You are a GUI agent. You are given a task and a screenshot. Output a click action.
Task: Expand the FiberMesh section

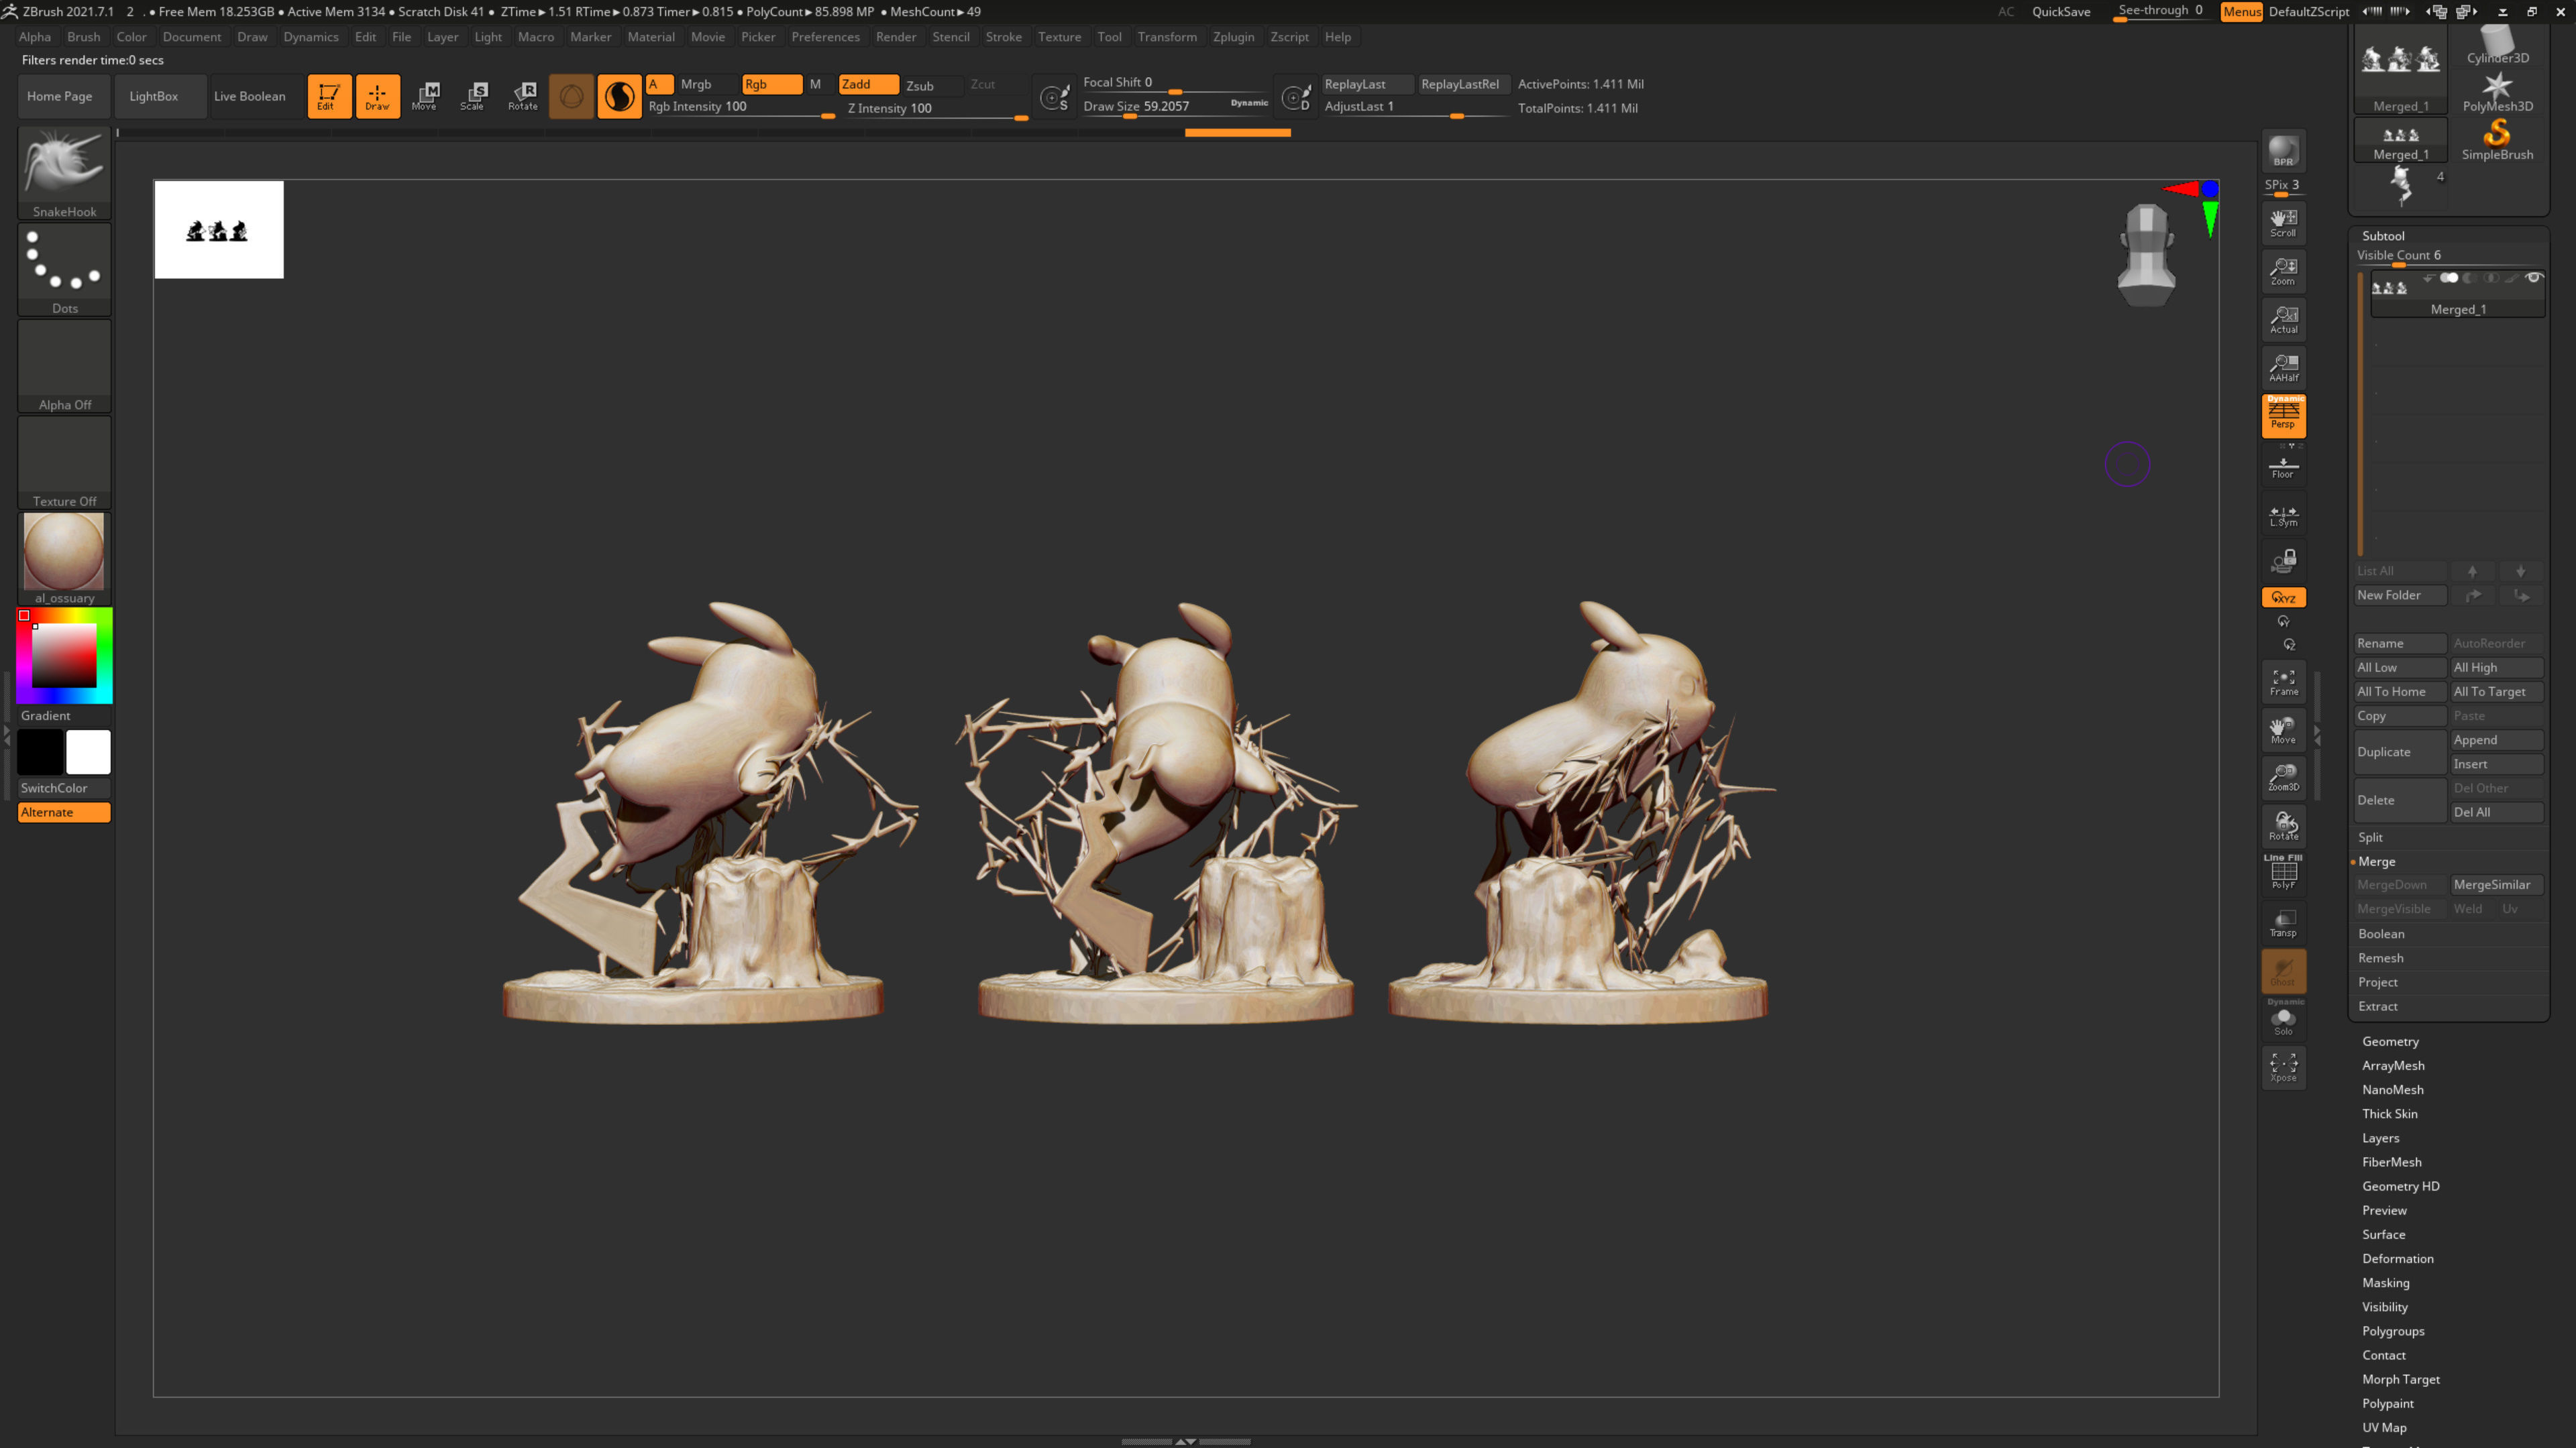click(x=2392, y=1162)
